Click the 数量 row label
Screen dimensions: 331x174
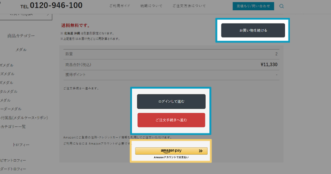pos(69,54)
